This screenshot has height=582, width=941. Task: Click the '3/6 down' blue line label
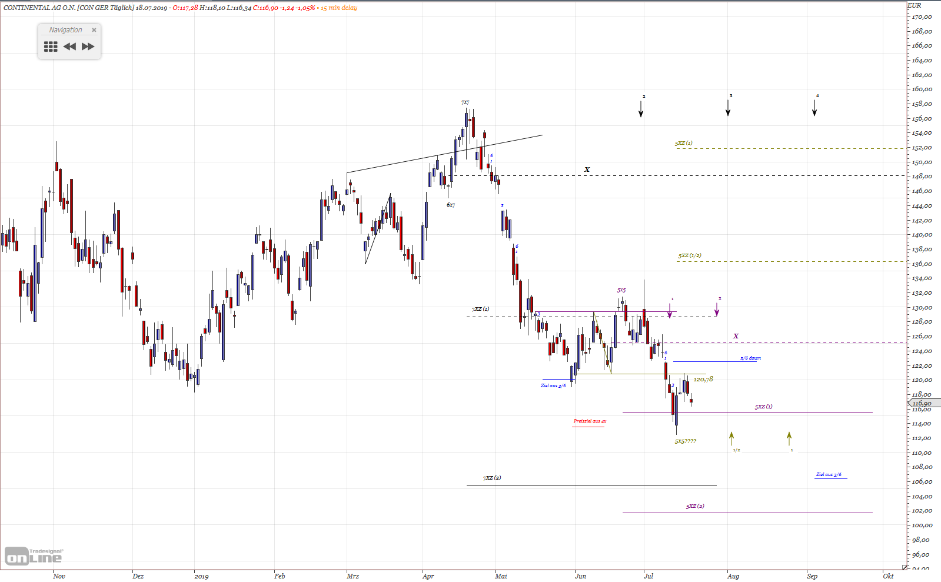(750, 358)
